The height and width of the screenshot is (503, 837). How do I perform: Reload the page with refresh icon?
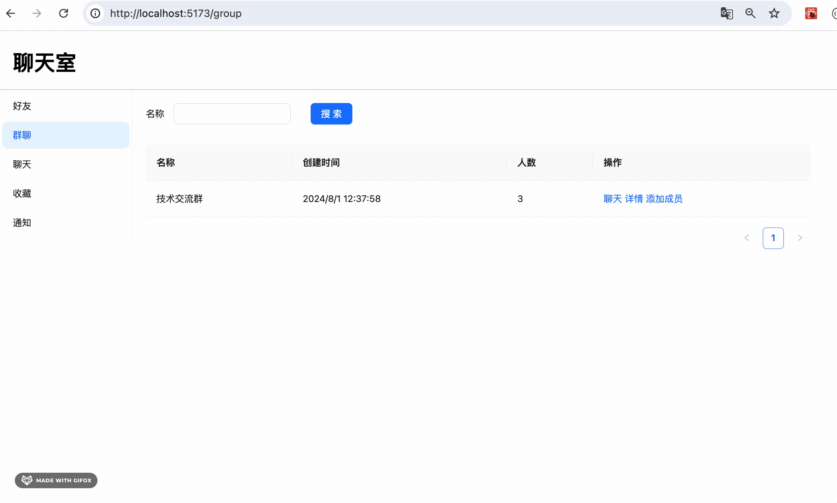click(64, 14)
